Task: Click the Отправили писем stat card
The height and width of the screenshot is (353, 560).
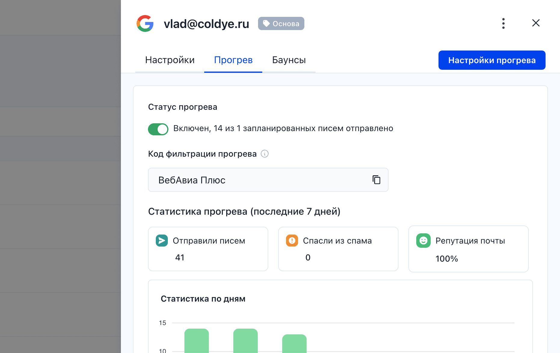Action: 208,249
